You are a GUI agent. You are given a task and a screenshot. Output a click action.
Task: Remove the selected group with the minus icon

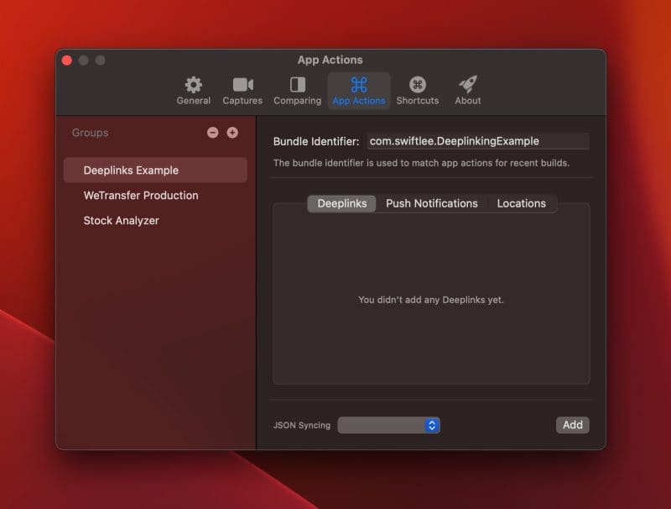213,133
